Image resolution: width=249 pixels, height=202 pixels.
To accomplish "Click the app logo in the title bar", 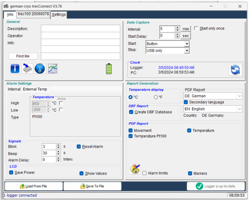I will [6, 6].
